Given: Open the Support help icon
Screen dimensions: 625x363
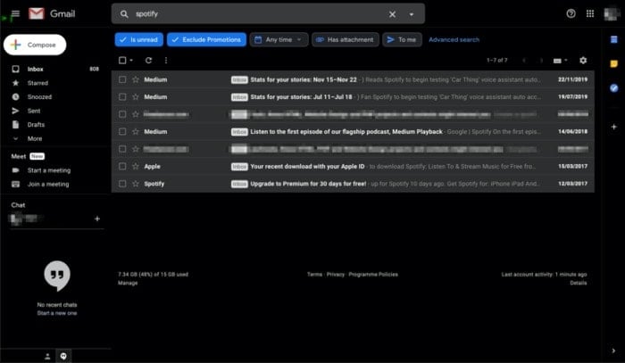Looking at the screenshot, I should coord(571,14).
